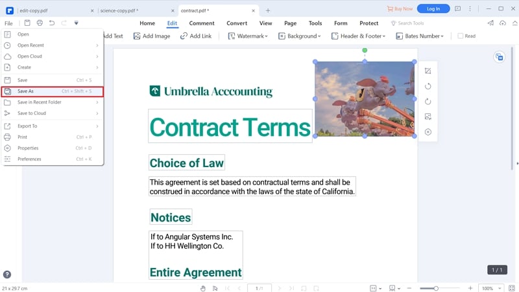Click the help question mark icon

[7, 275]
